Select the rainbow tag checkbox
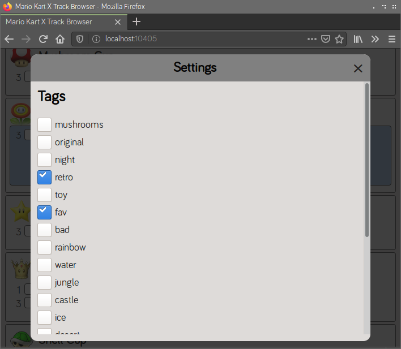The width and height of the screenshot is (401, 349). 45,247
